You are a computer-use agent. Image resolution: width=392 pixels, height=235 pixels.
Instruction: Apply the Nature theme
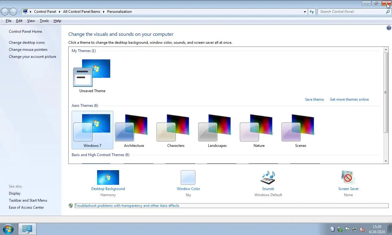[x=259, y=130]
